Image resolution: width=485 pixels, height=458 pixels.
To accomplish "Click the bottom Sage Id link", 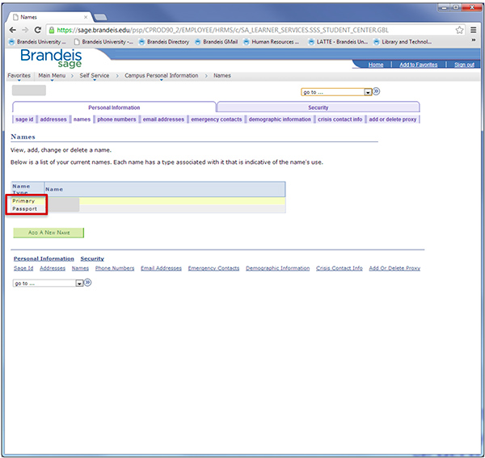I will tap(23, 268).
